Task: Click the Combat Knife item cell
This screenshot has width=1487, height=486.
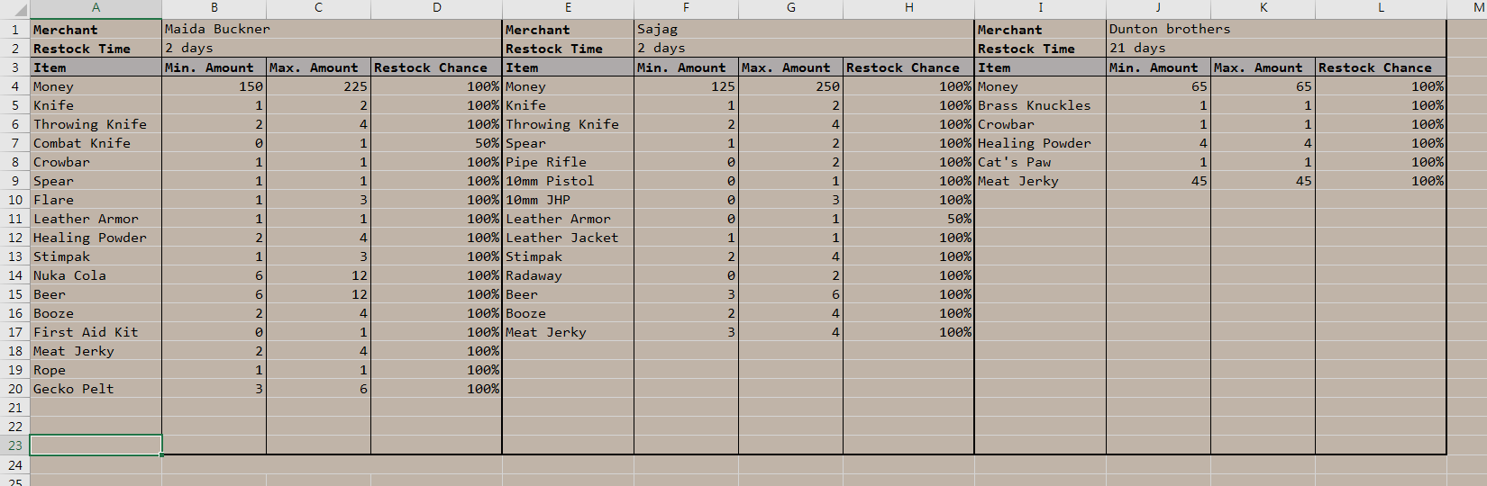Action: [96, 143]
